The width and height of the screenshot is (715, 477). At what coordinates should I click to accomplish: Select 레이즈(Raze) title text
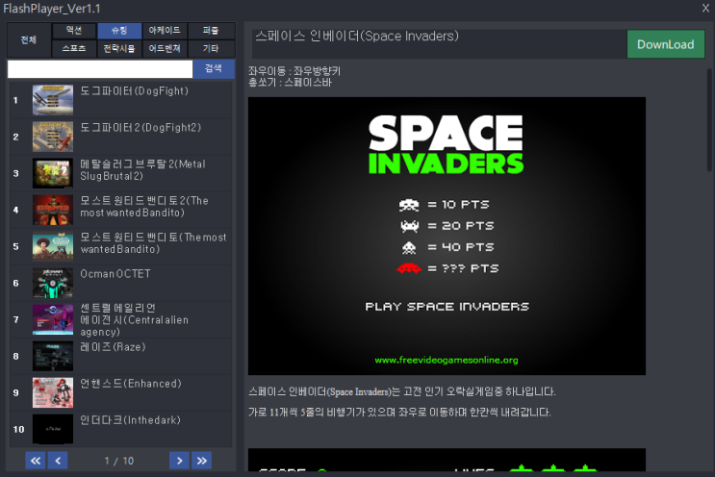pyautogui.click(x=113, y=347)
